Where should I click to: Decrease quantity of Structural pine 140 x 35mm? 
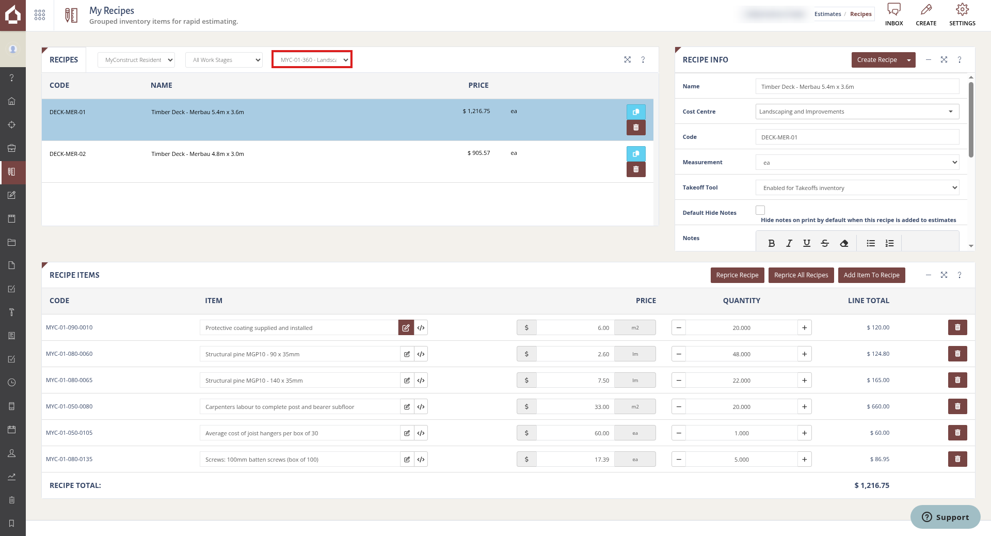point(679,381)
